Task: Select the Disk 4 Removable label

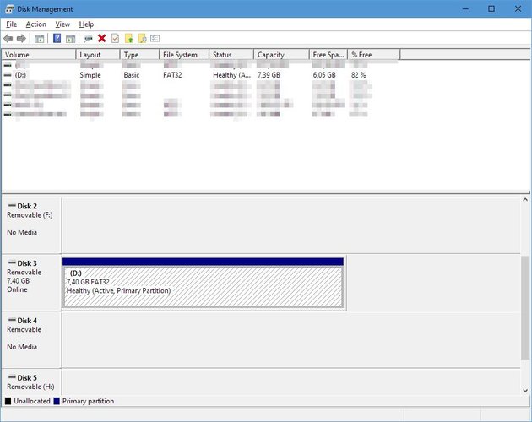Action: 31,339
